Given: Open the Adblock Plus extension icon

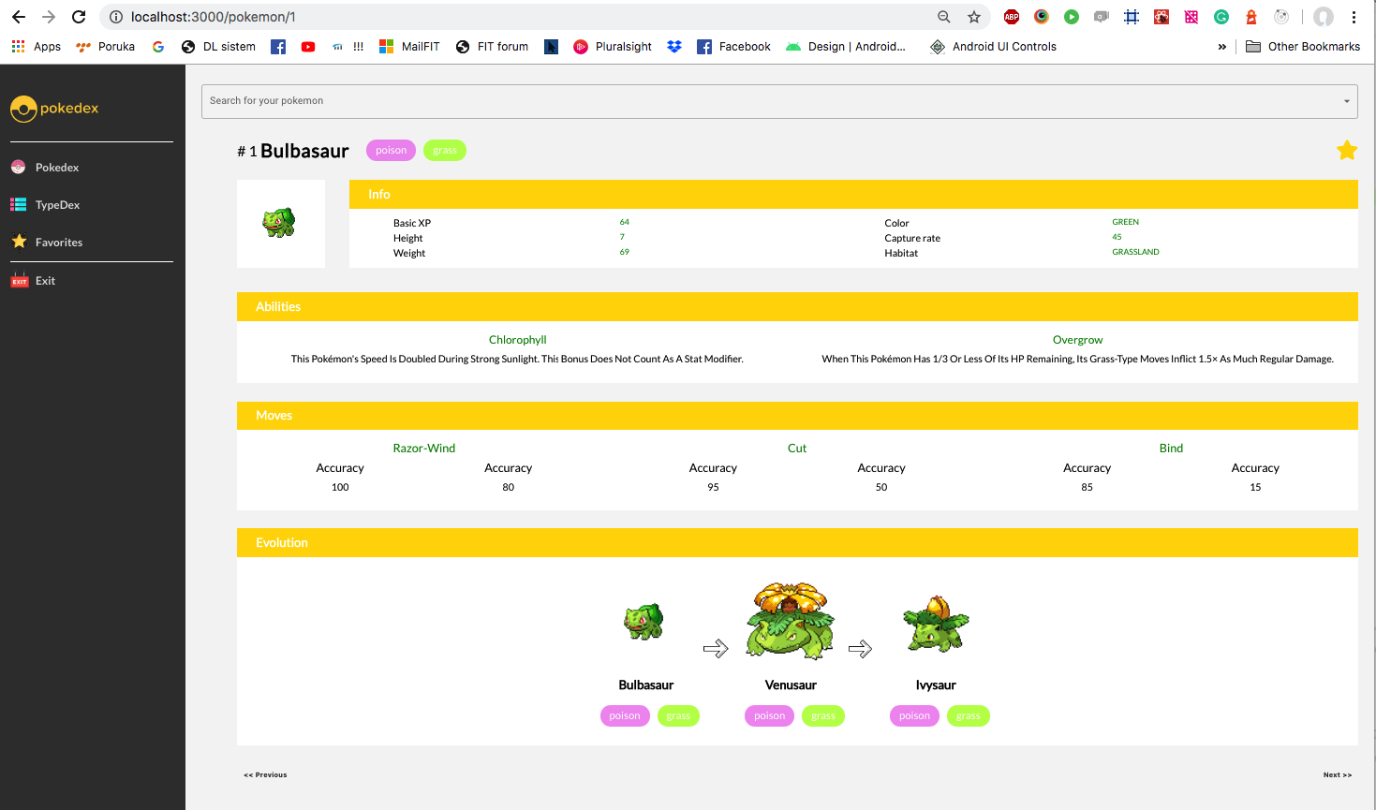Looking at the screenshot, I should [1011, 16].
